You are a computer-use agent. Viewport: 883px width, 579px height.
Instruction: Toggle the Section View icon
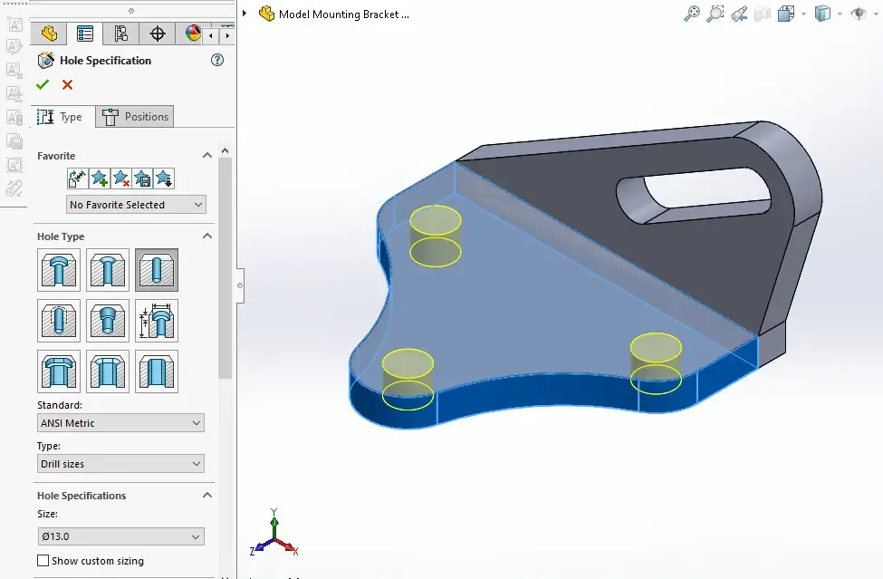(762, 14)
